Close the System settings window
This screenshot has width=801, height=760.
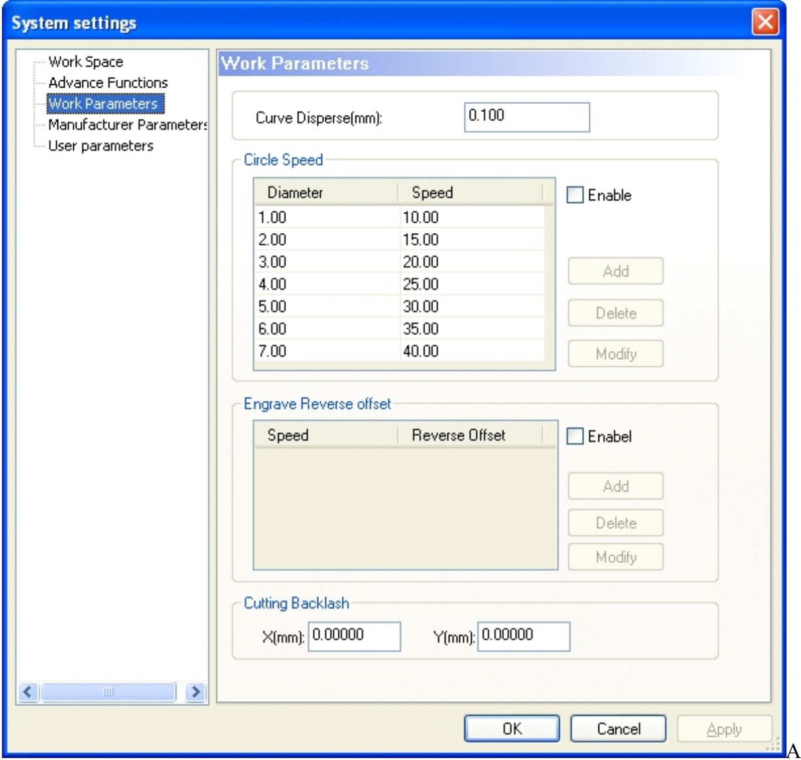point(765,22)
